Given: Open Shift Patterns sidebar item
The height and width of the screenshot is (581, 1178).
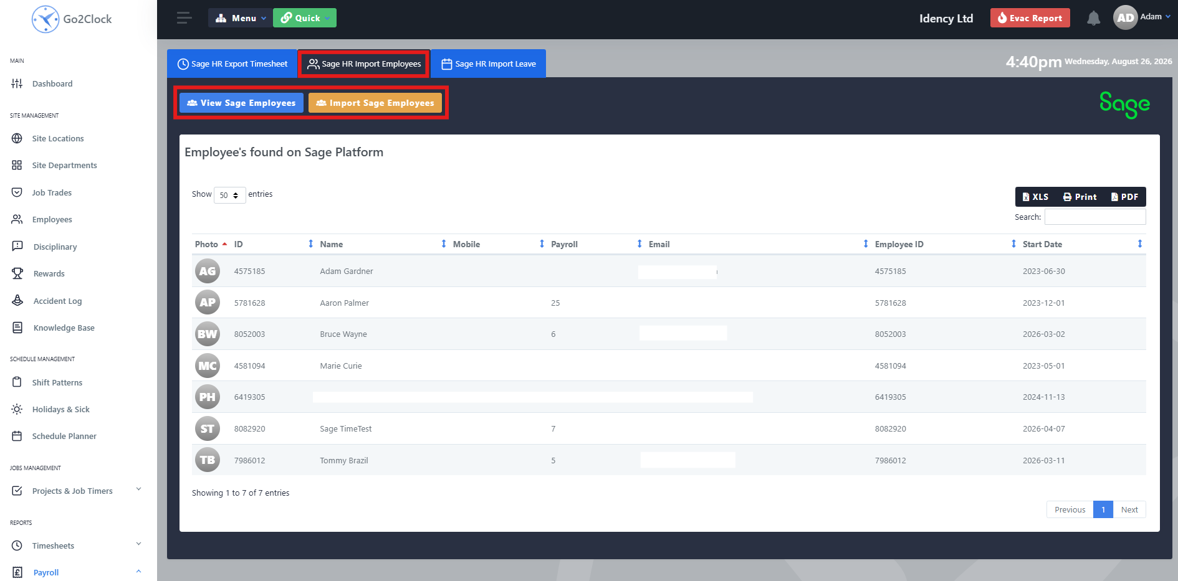Looking at the screenshot, I should coord(57,382).
